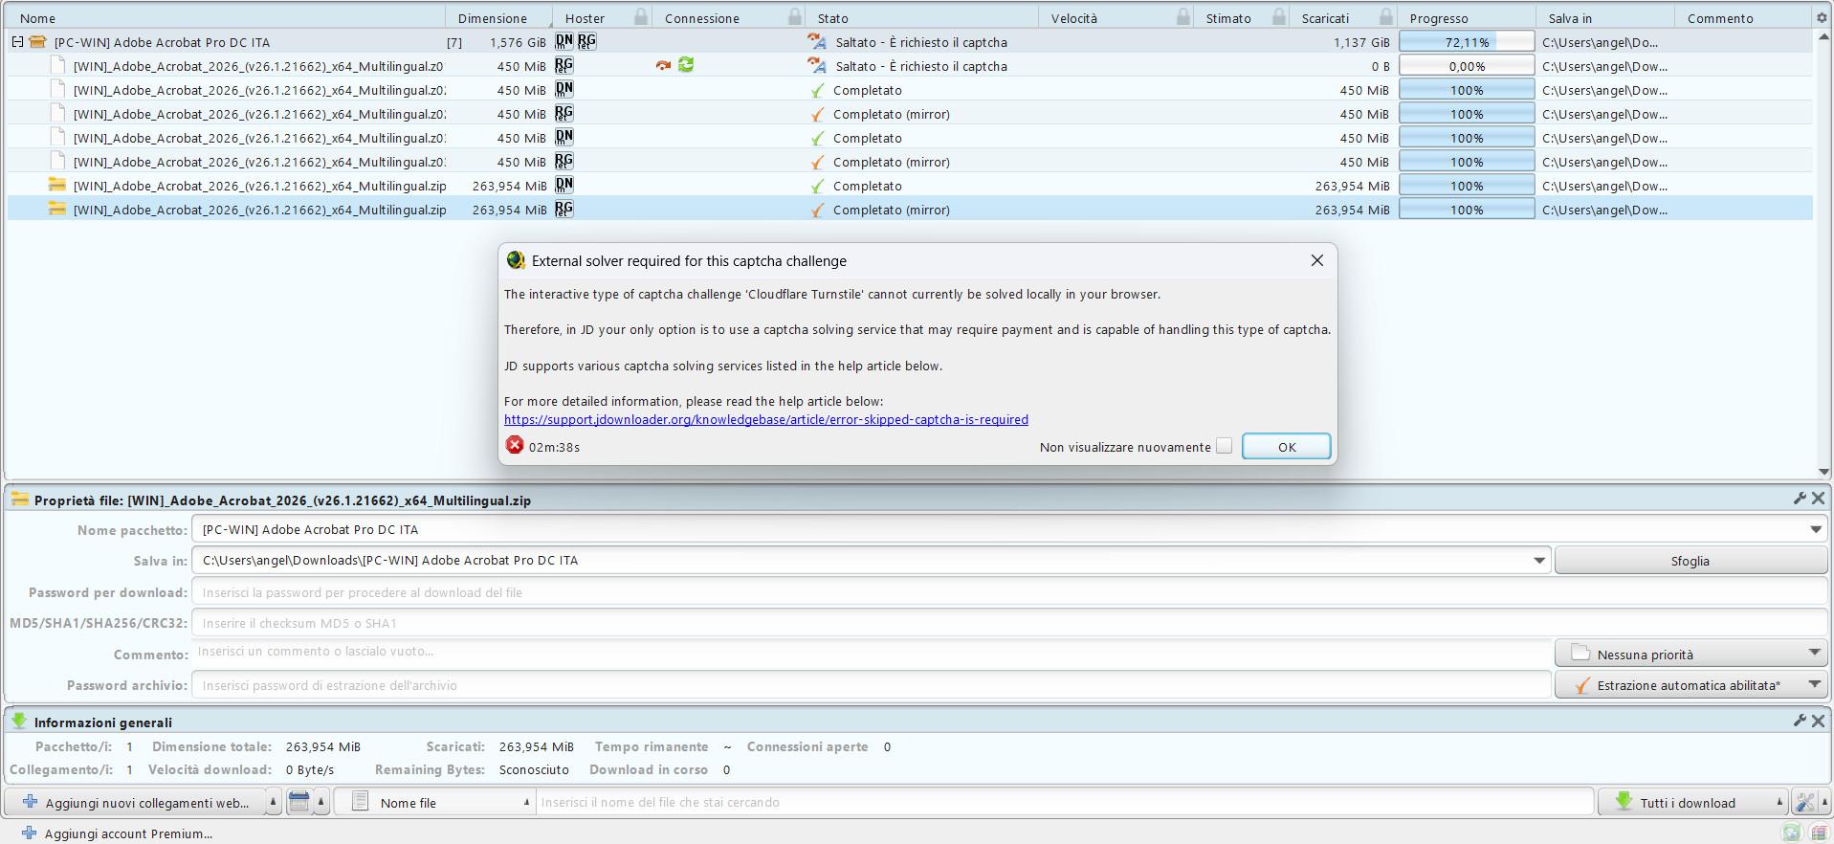Click the package box icon of [PC-WIN] Adobe Acrobat Pro DC ITA

coord(37,42)
